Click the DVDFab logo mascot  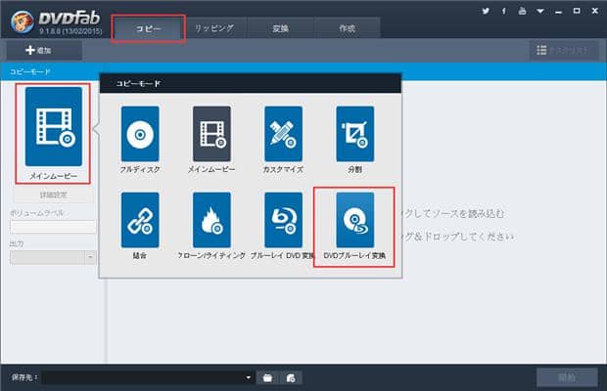pyautogui.click(x=23, y=22)
